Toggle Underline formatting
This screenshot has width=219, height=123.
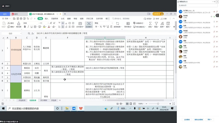pos(32,27)
